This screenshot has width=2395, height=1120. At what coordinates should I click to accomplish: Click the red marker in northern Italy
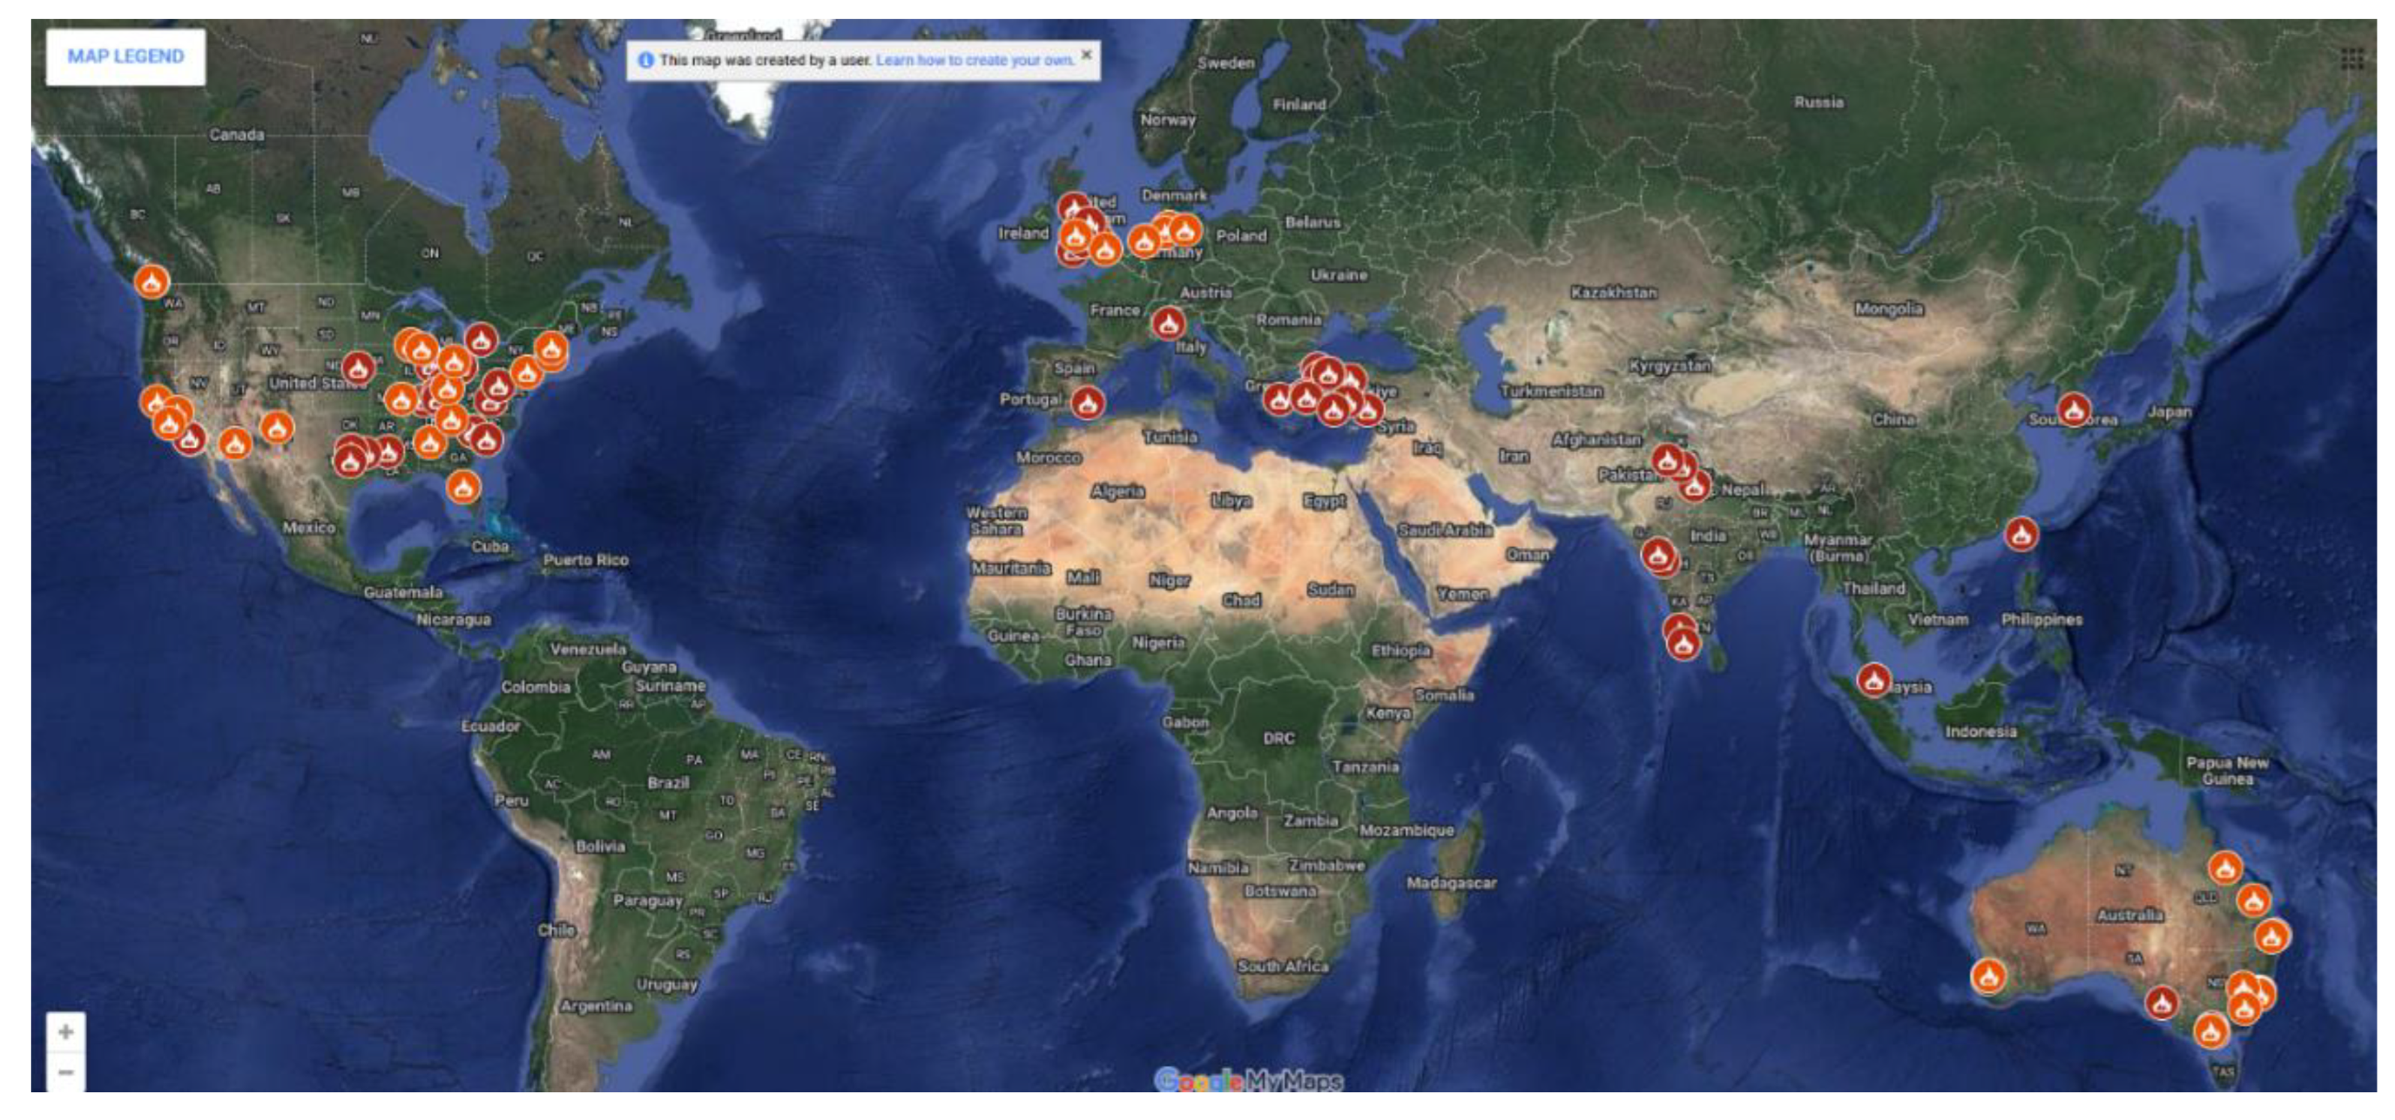(1168, 322)
